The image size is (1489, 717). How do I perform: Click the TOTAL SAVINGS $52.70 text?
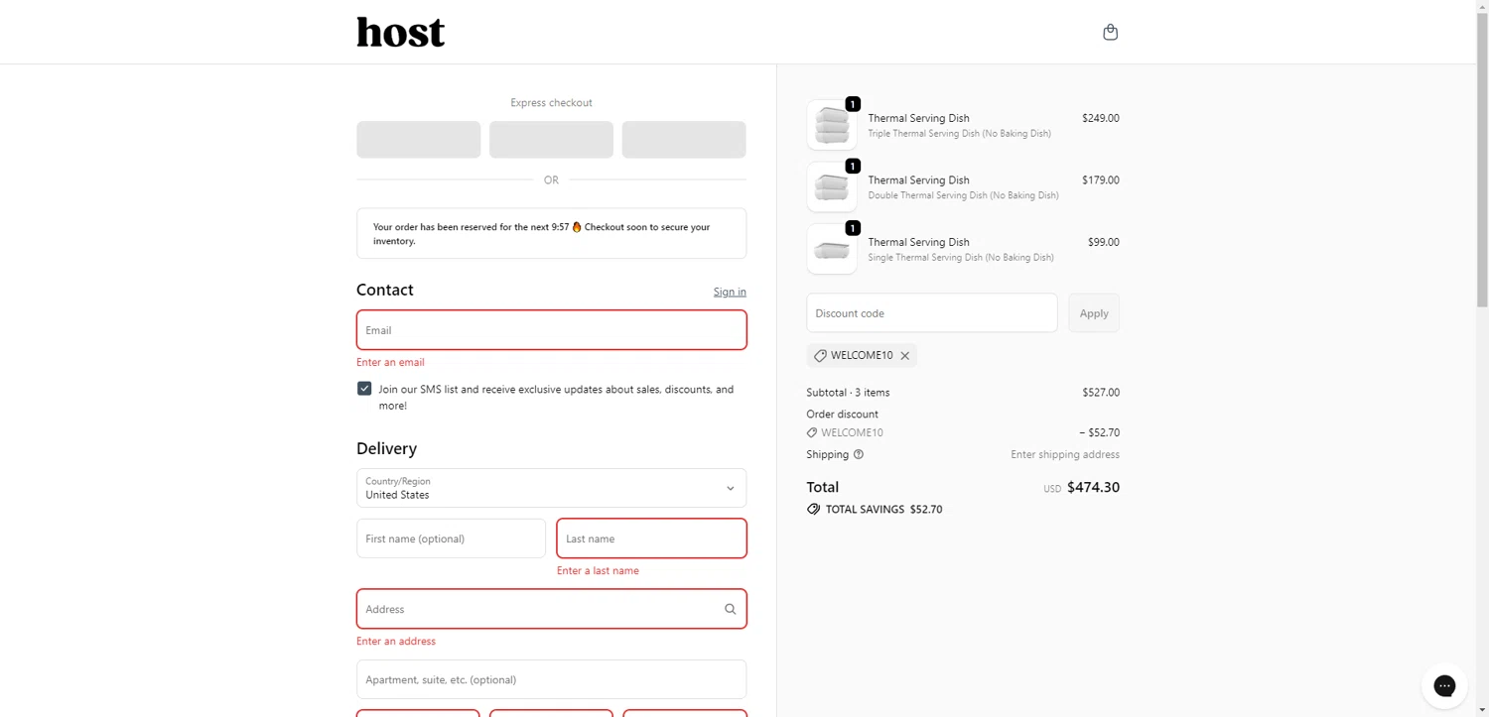[883, 509]
